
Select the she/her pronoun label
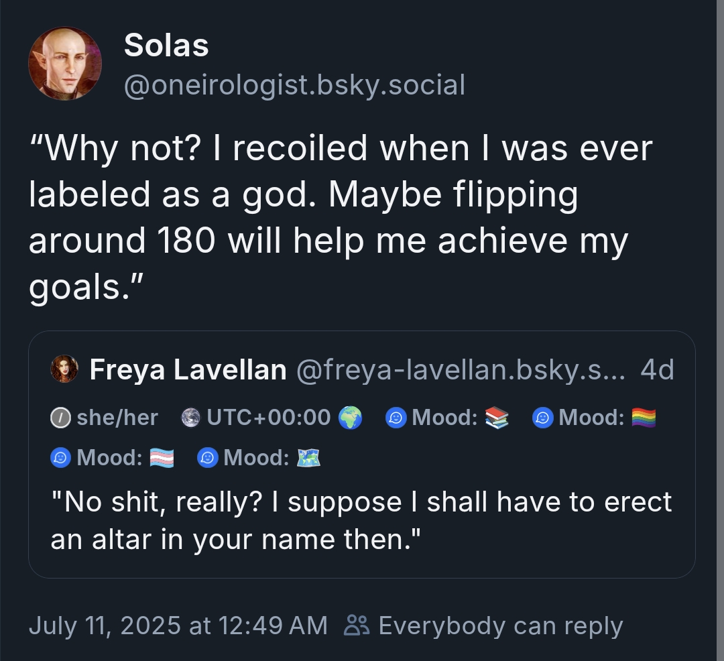click(105, 418)
